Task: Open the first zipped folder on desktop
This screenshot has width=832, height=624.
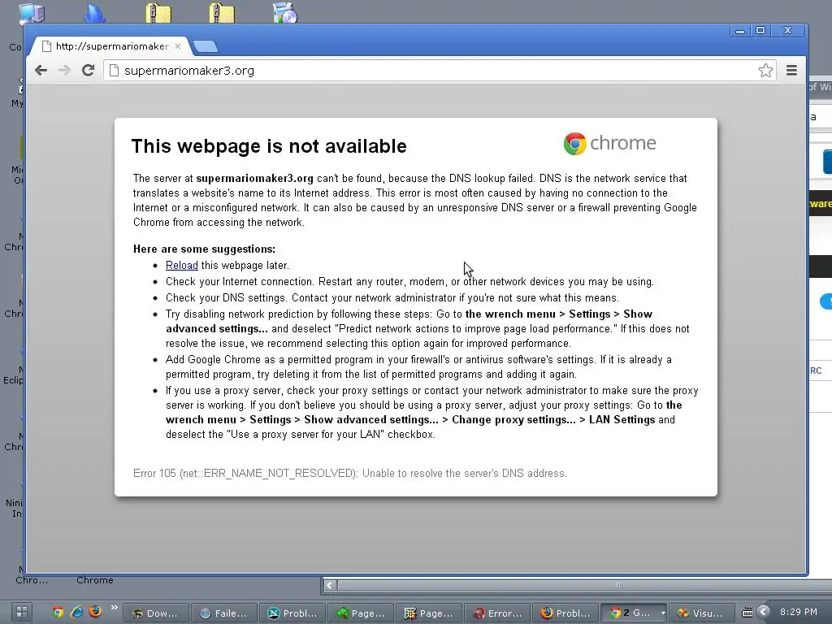Action: point(158,13)
